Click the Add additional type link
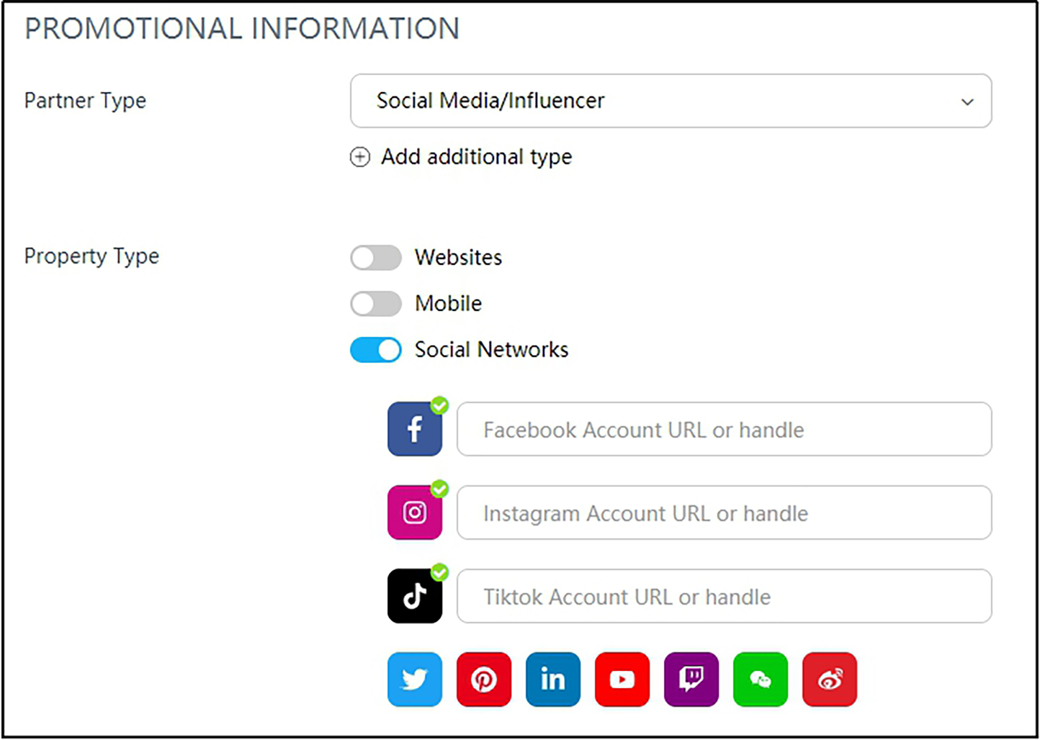 (x=476, y=157)
